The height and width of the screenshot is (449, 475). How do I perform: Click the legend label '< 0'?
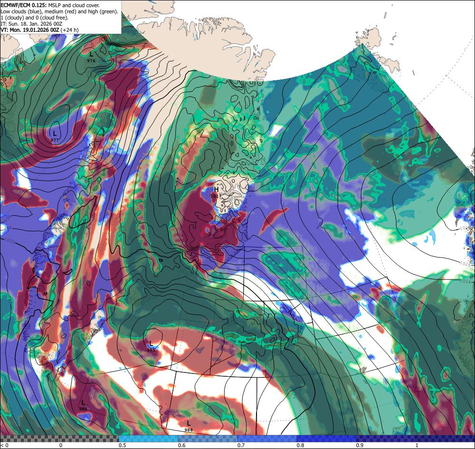coord(5,445)
